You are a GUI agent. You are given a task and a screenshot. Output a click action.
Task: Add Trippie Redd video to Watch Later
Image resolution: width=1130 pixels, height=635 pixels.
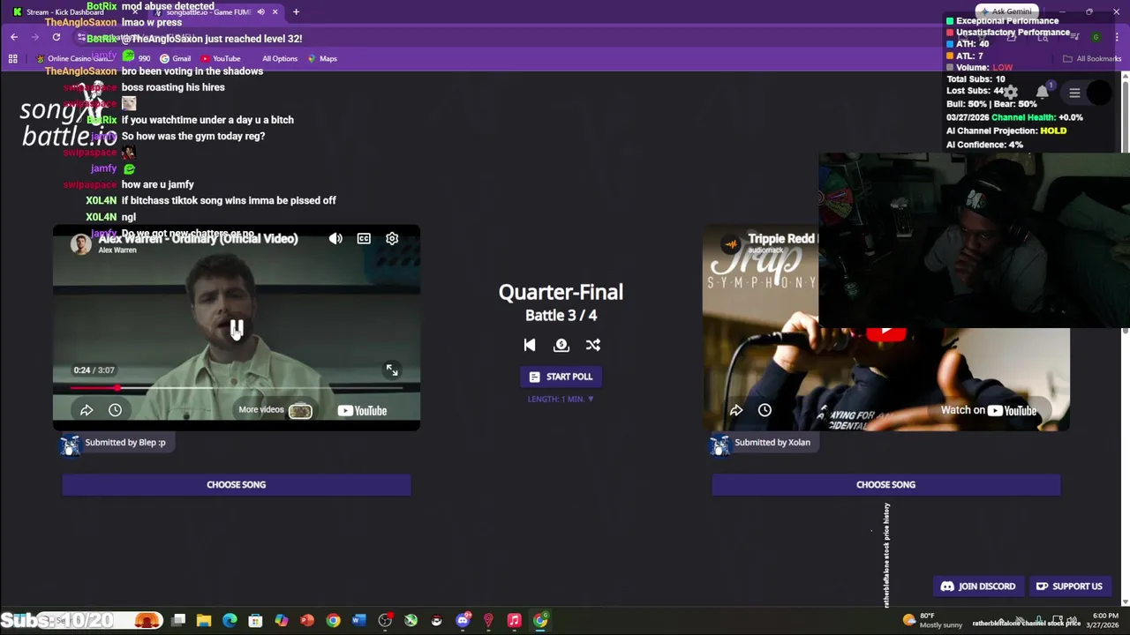[765, 410]
